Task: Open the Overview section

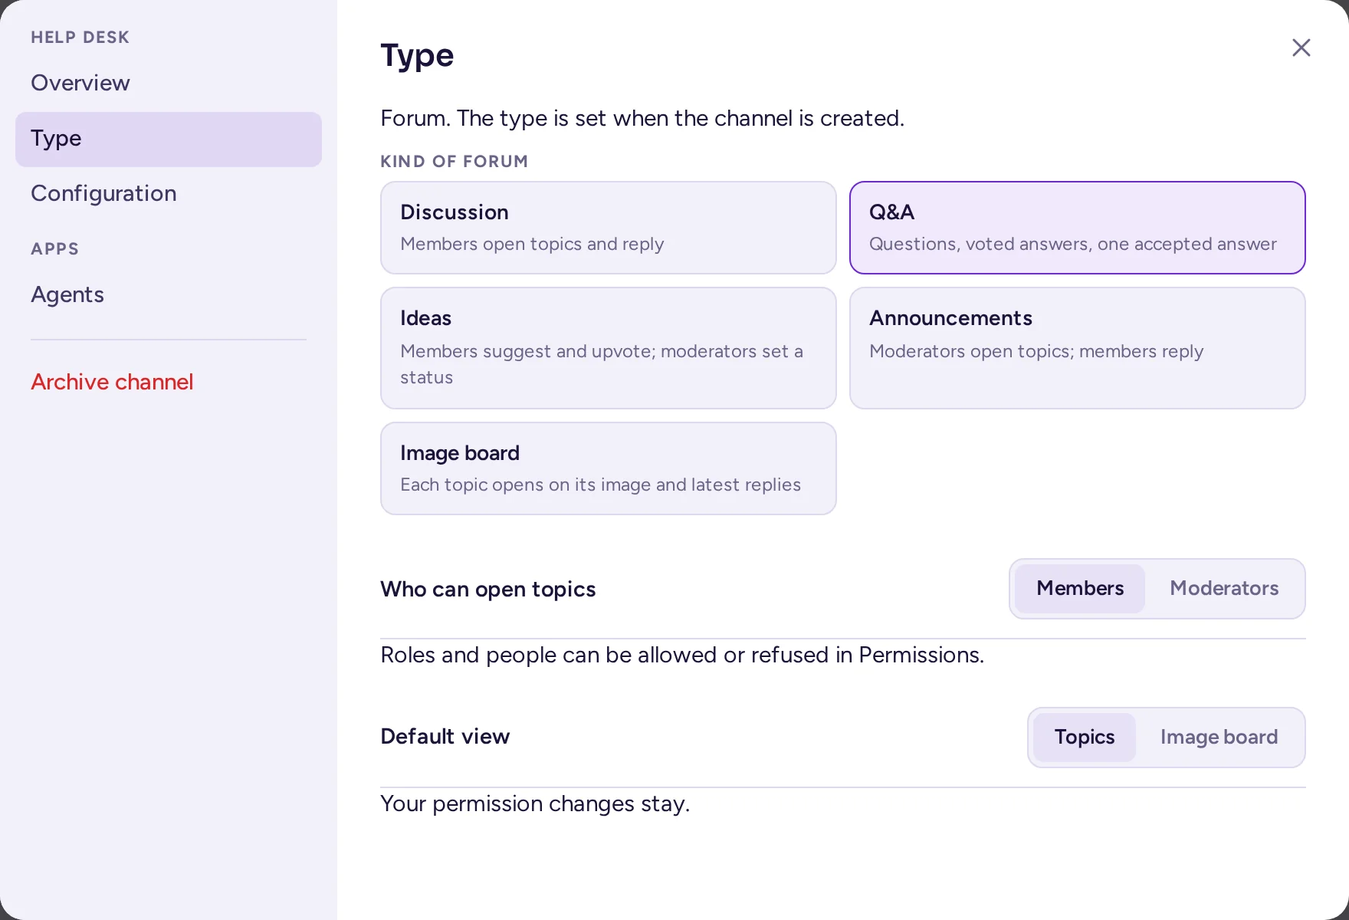Action: 169,83
